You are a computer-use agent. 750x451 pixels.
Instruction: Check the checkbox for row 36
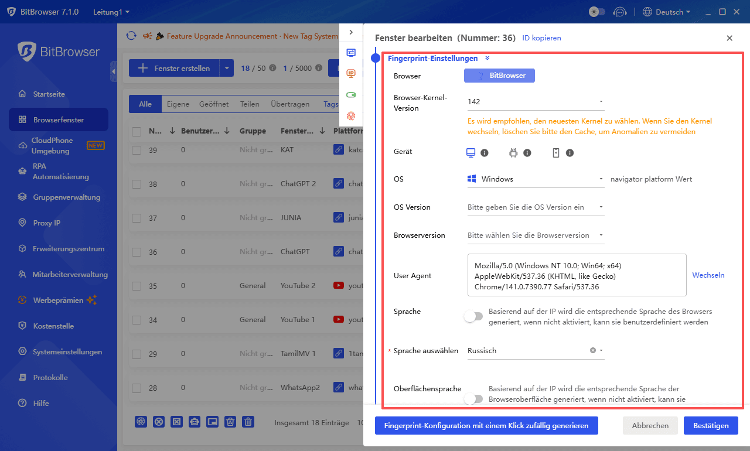[x=137, y=251]
